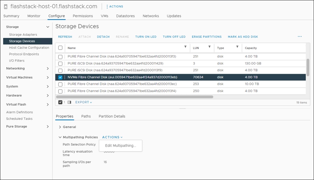This screenshot has width=314, height=180.
Task: Switch to the Paths tab
Action: click(x=86, y=116)
